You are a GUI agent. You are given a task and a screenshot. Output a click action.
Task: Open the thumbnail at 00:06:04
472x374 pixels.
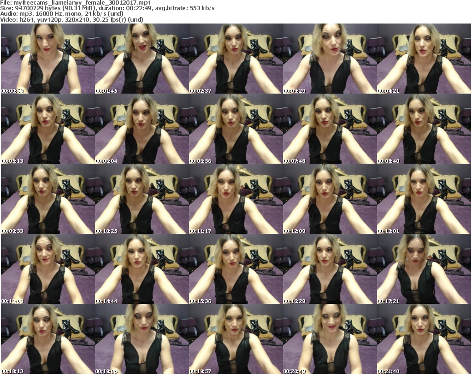point(142,129)
